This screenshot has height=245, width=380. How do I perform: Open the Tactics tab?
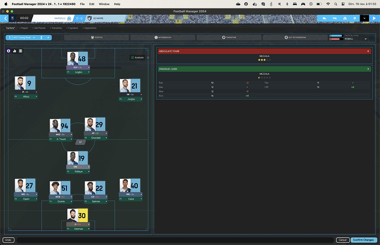pos(10,28)
